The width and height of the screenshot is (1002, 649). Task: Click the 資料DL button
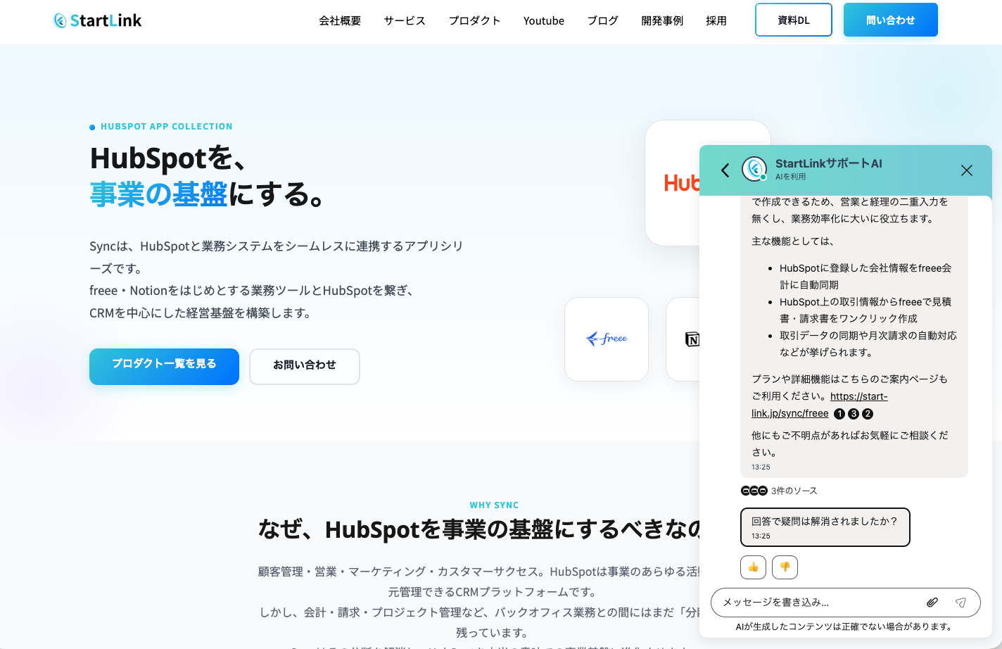pyautogui.click(x=794, y=20)
